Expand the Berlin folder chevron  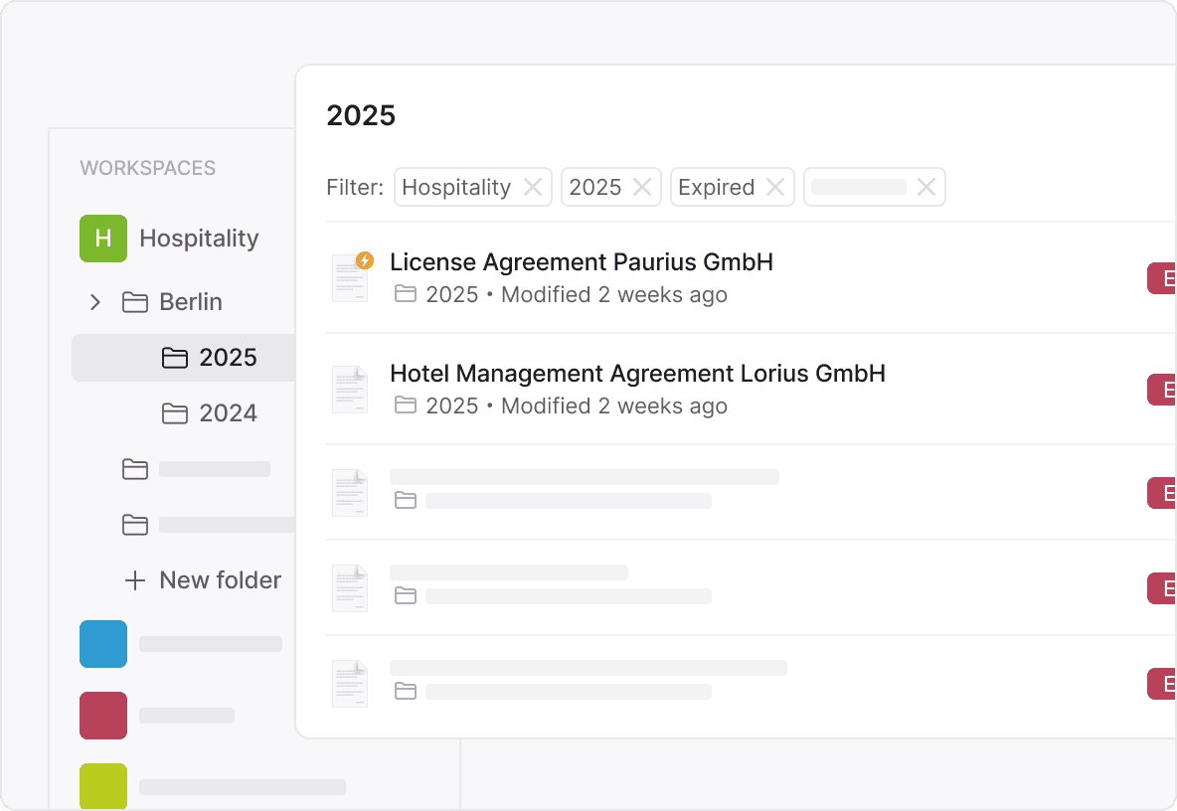point(95,302)
